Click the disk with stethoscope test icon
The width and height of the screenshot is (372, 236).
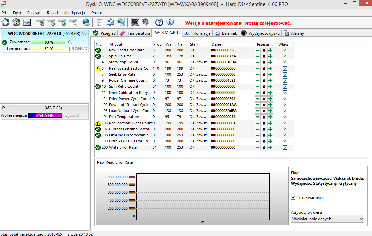(40, 22)
